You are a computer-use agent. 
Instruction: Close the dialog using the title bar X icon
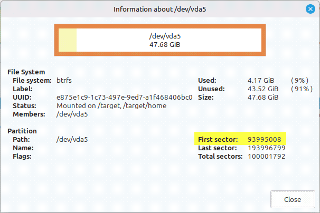[310, 9]
